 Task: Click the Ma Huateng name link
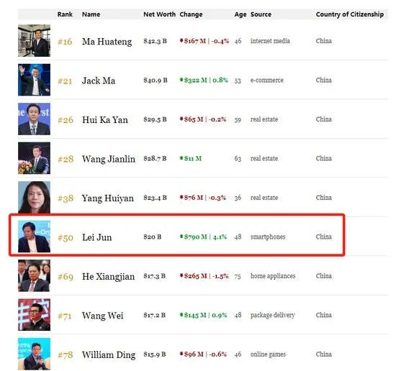107,42
